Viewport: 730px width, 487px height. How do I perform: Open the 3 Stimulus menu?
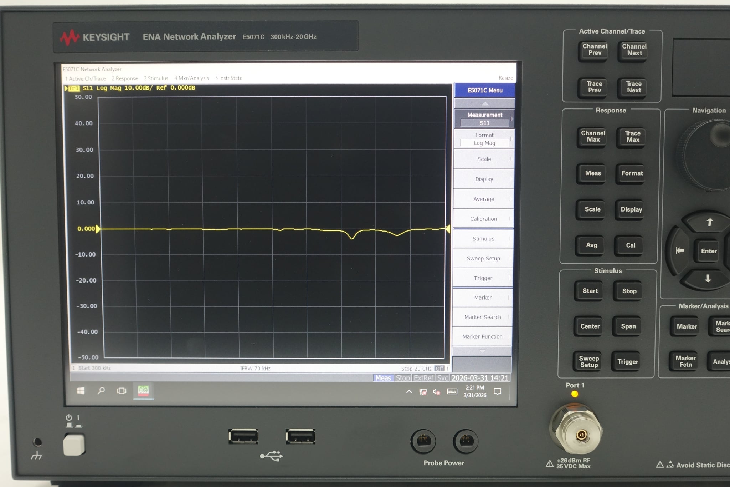[156, 78]
